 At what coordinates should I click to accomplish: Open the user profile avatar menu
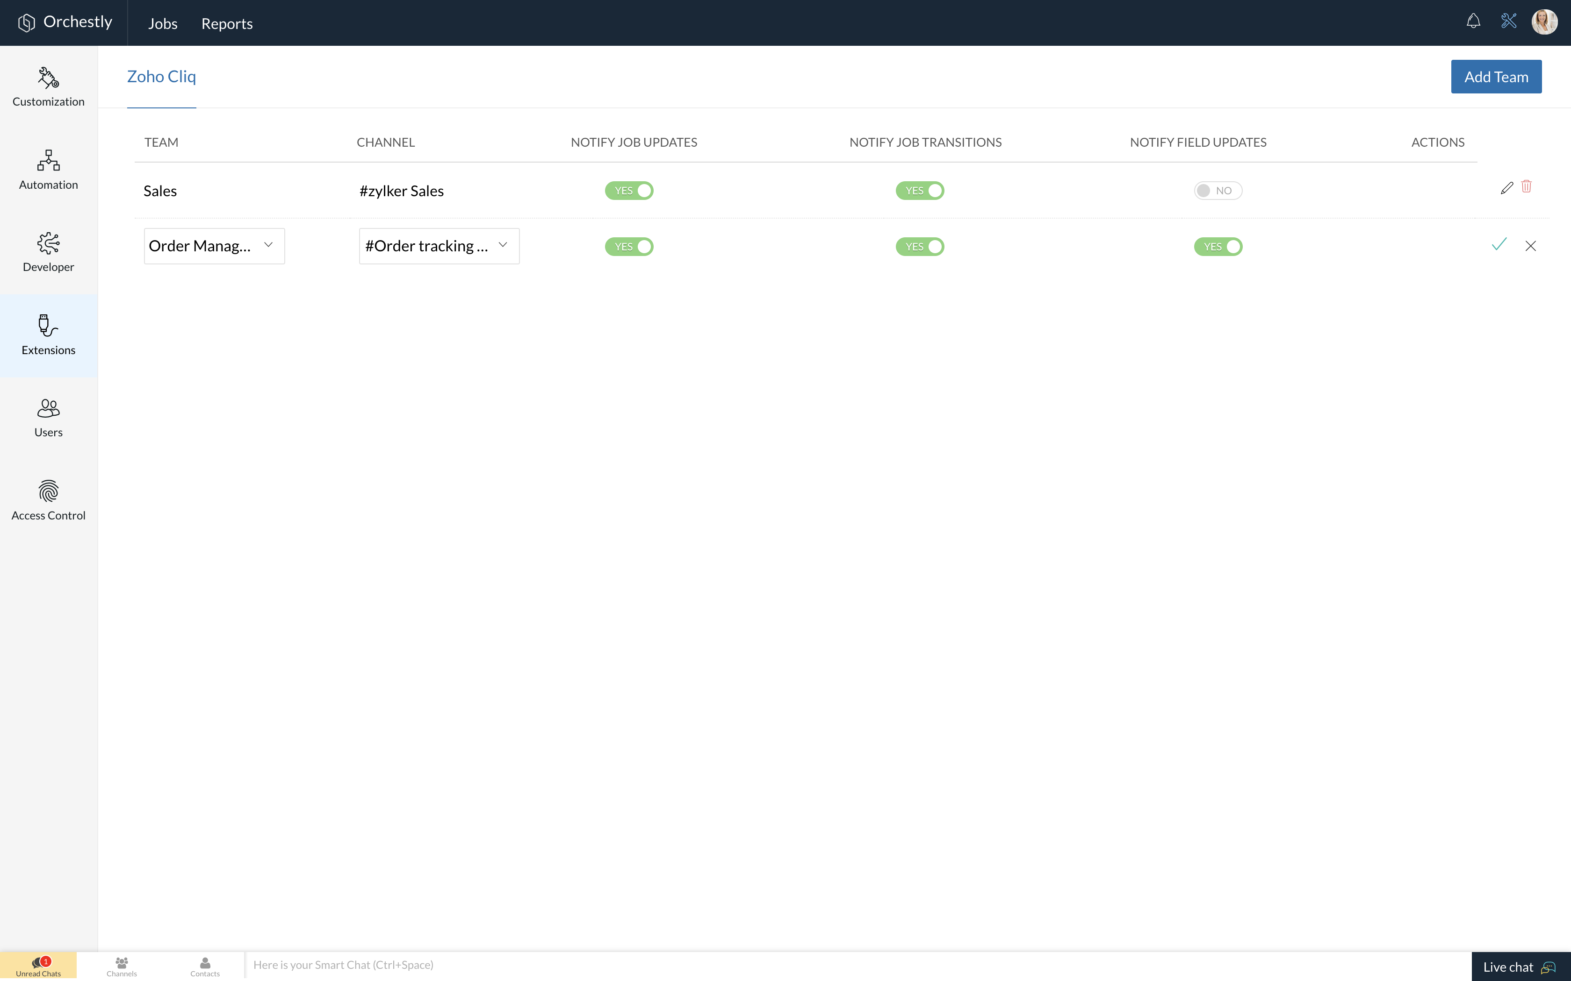[x=1544, y=22]
